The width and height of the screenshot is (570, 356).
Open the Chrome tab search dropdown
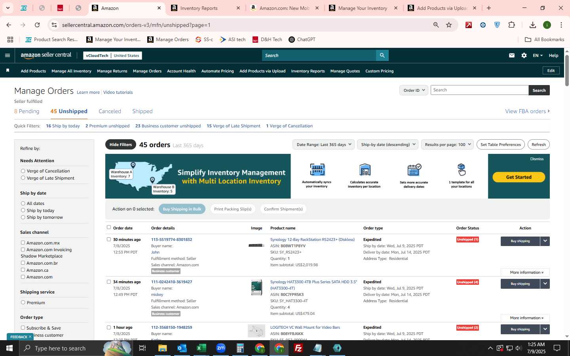pyautogui.click(x=8, y=8)
